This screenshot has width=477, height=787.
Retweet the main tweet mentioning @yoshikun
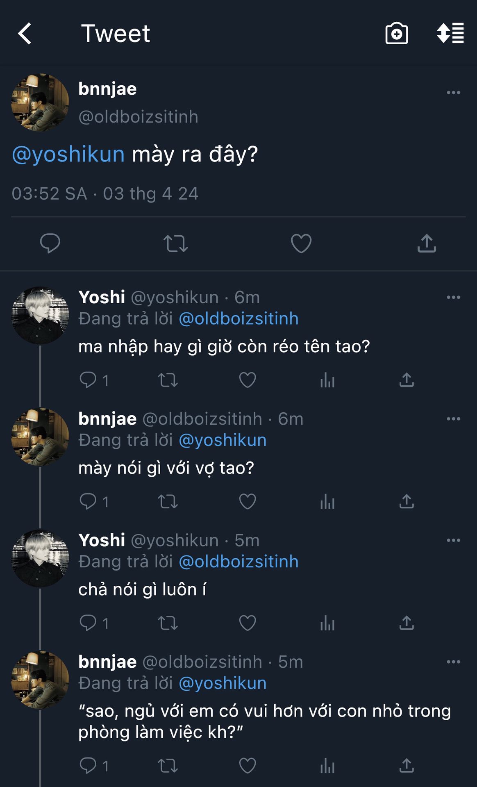click(175, 243)
